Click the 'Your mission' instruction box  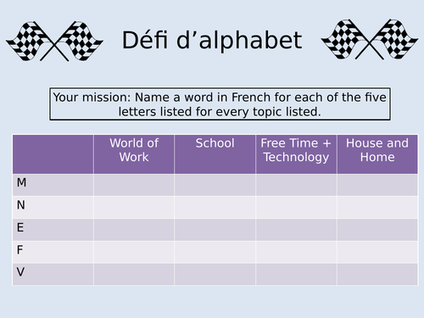(220, 104)
